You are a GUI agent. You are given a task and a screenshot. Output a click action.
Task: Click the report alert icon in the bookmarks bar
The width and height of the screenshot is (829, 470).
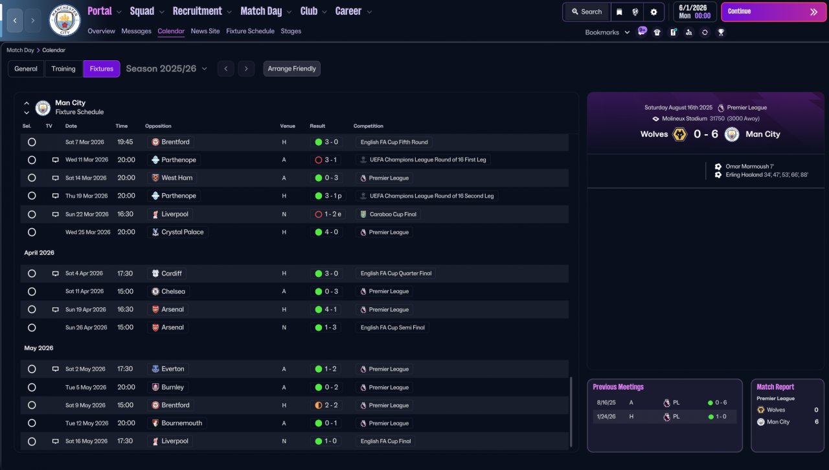pos(674,32)
